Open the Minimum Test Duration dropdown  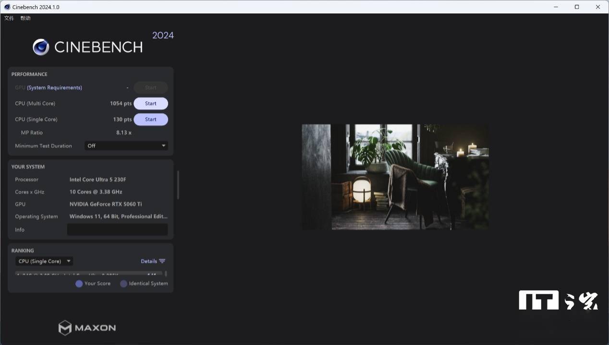pos(126,146)
